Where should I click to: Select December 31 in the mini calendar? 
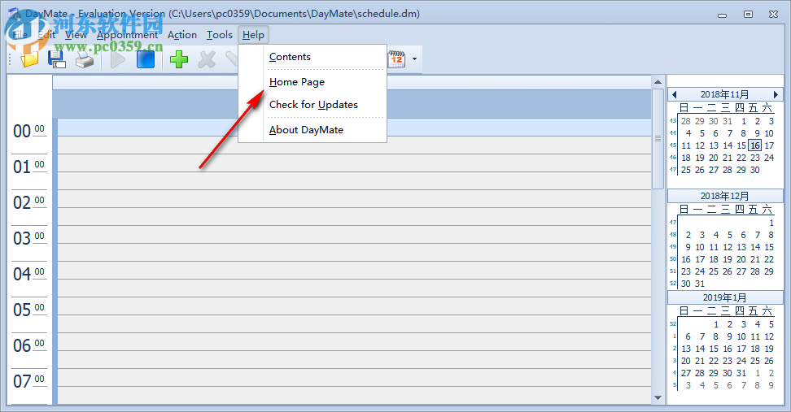tap(700, 284)
